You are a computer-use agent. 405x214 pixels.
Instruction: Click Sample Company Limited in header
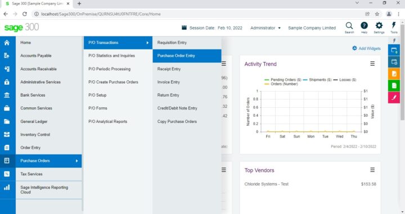pyautogui.click(x=312, y=28)
